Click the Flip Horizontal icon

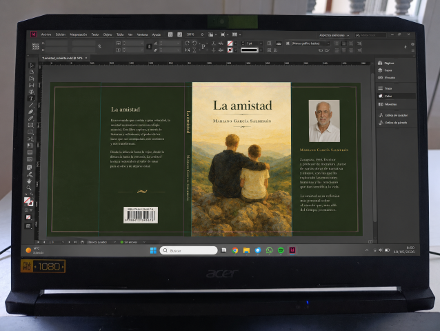tap(187, 50)
